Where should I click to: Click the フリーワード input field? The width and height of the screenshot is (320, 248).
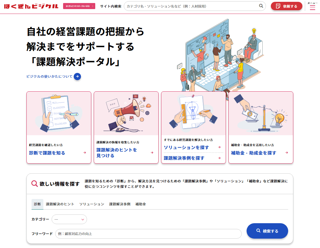[148, 234]
